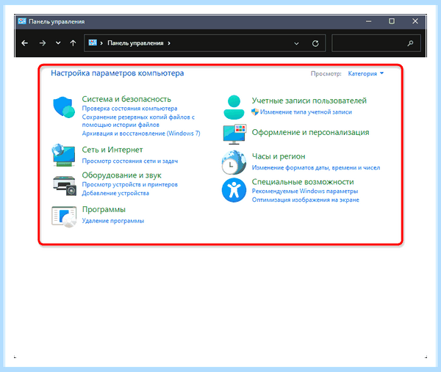Click the Control Panel icon in title bar
Image resolution: width=441 pixels, height=372 pixels.
(x=21, y=21)
